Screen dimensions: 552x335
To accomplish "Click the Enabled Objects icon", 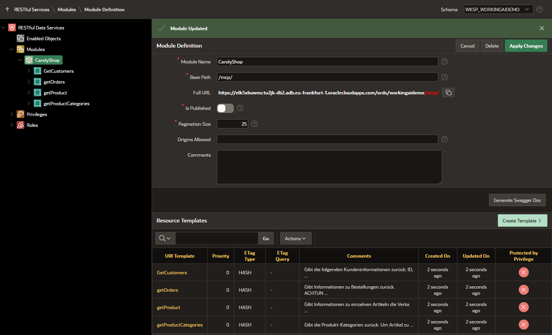I will click(20, 39).
